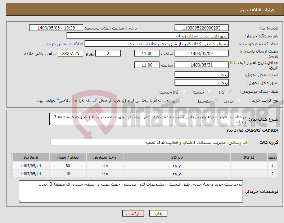Click the عدد unit cell in row 2

tap(105, 174)
